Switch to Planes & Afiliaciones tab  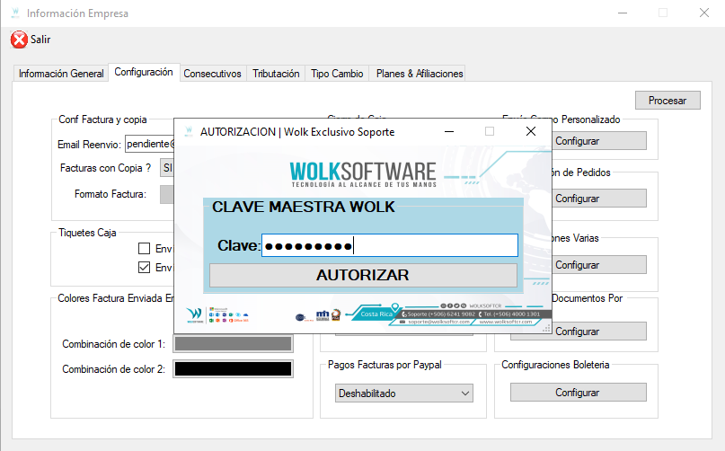pyautogui.click(x=420, y=74)
